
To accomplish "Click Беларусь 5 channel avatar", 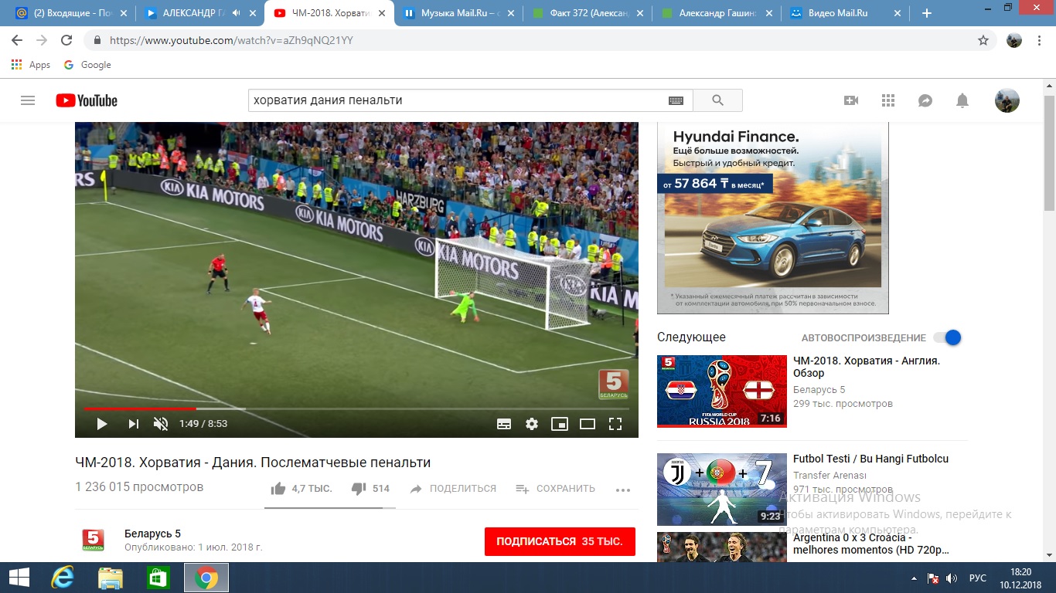I will point(93,540).
